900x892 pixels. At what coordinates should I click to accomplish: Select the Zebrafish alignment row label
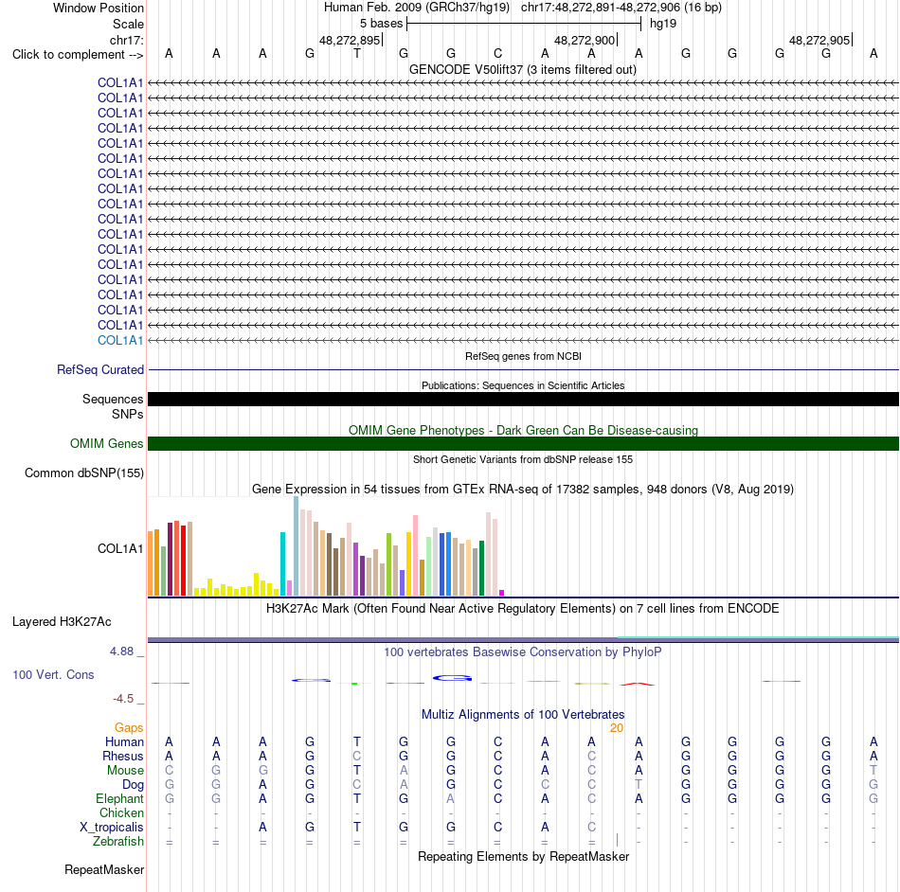pyautogui.click(x=118, y=842)
